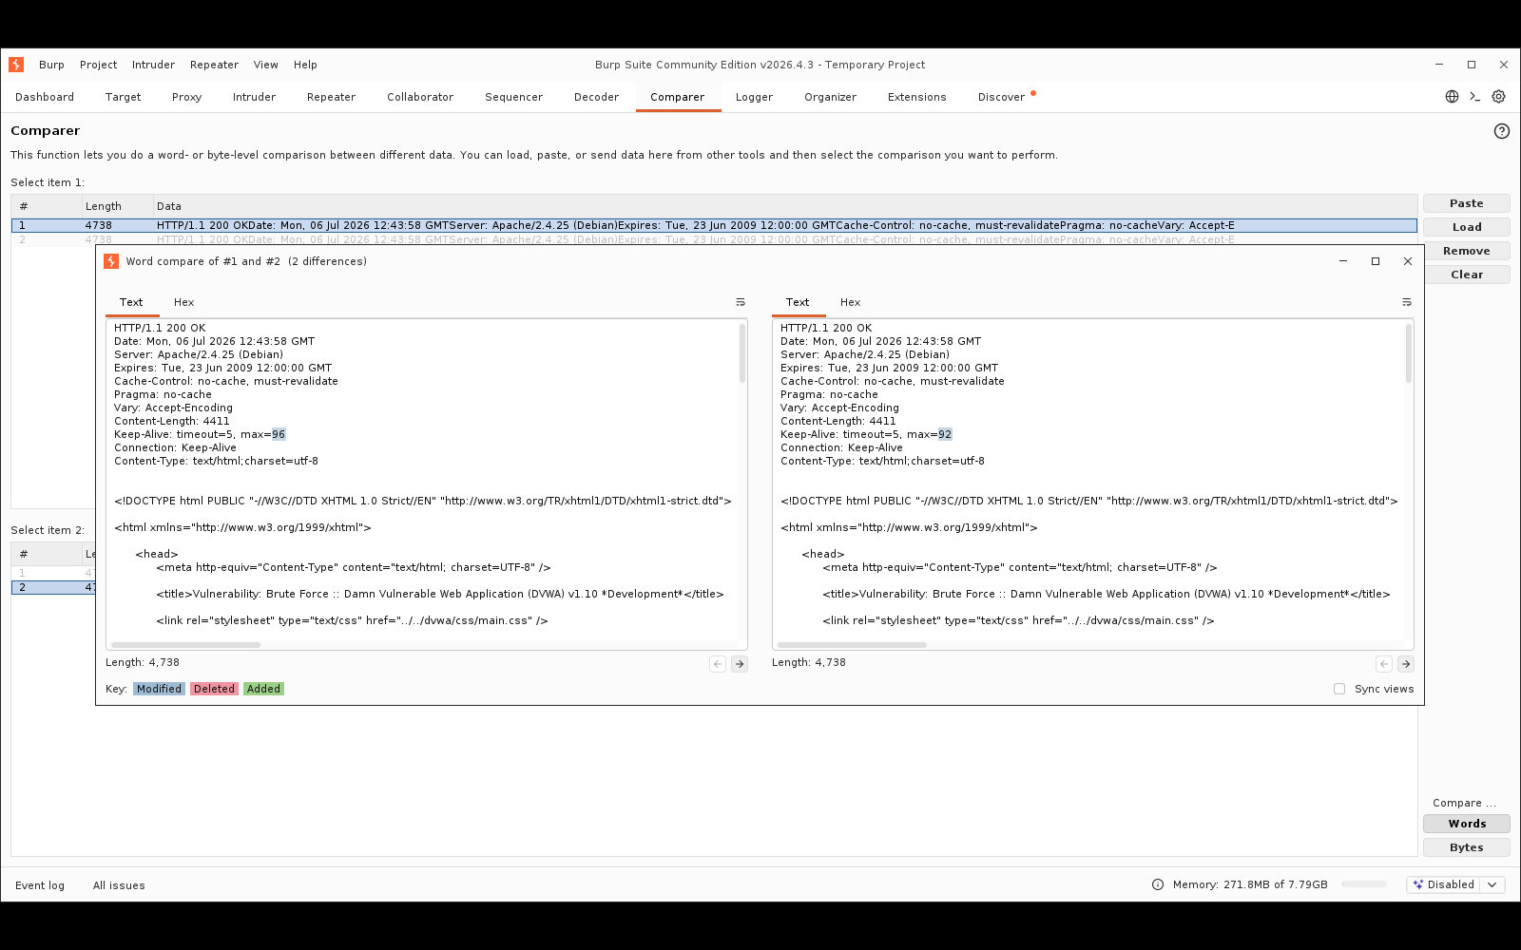Switch to the Collaborator tab
1521x950 pixels.
(420, 97)
